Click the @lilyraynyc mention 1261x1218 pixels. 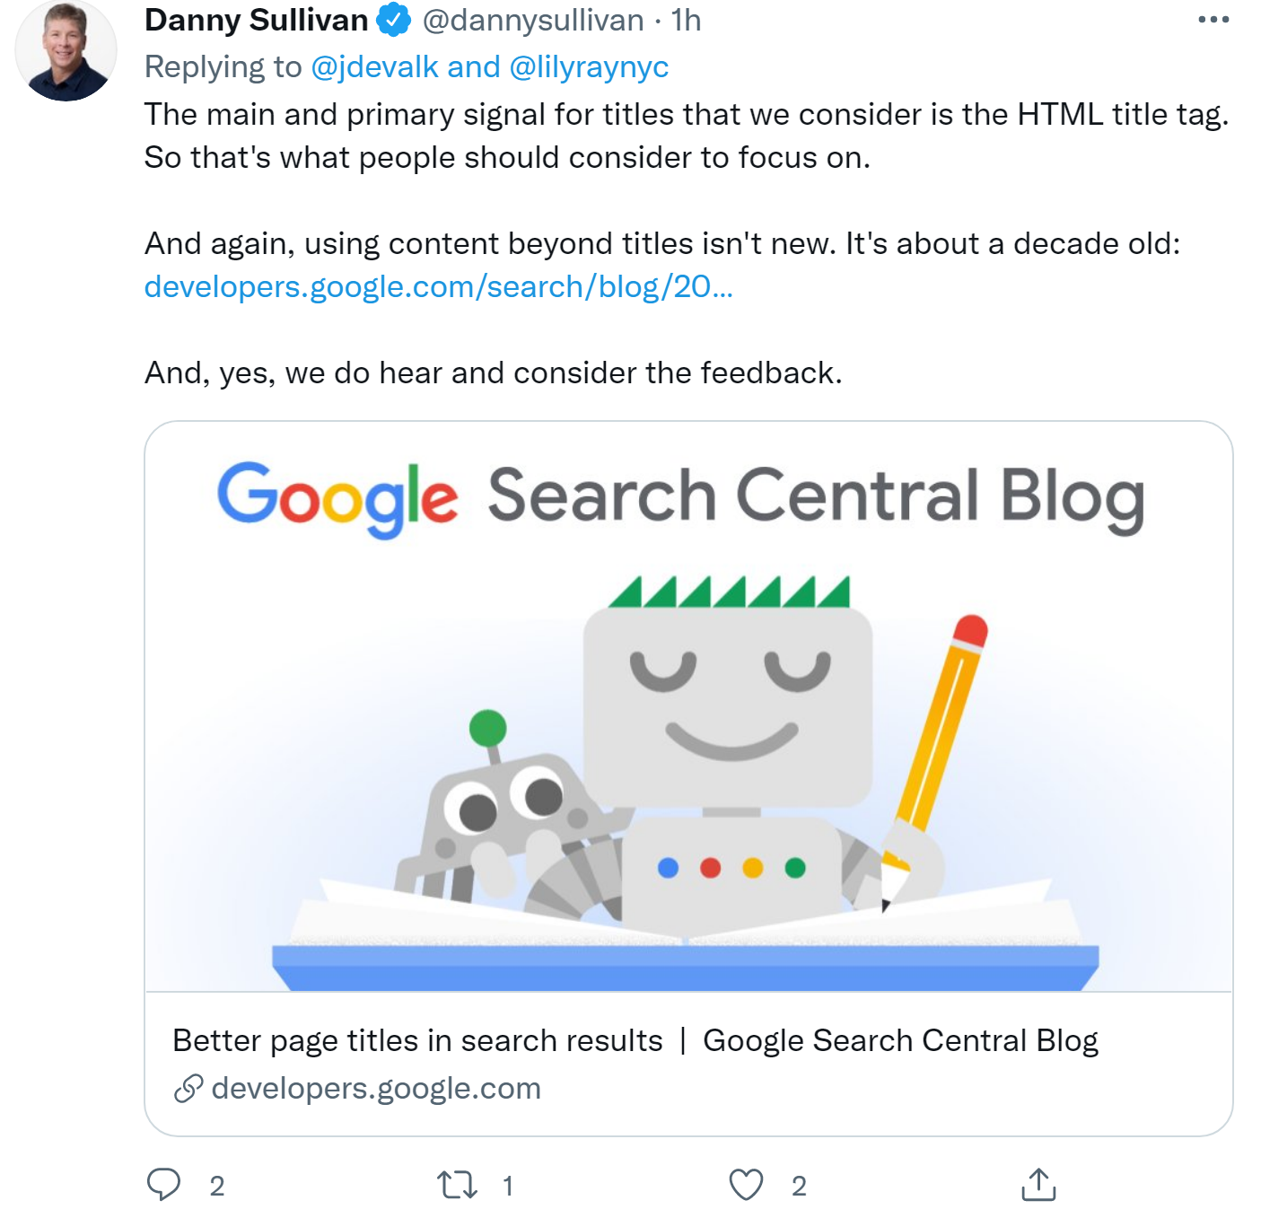tap(588, 66)
